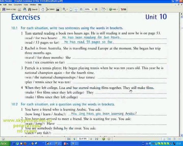Open the Document menu
This screenshot has height=146, width=183.
click(17, 4)
